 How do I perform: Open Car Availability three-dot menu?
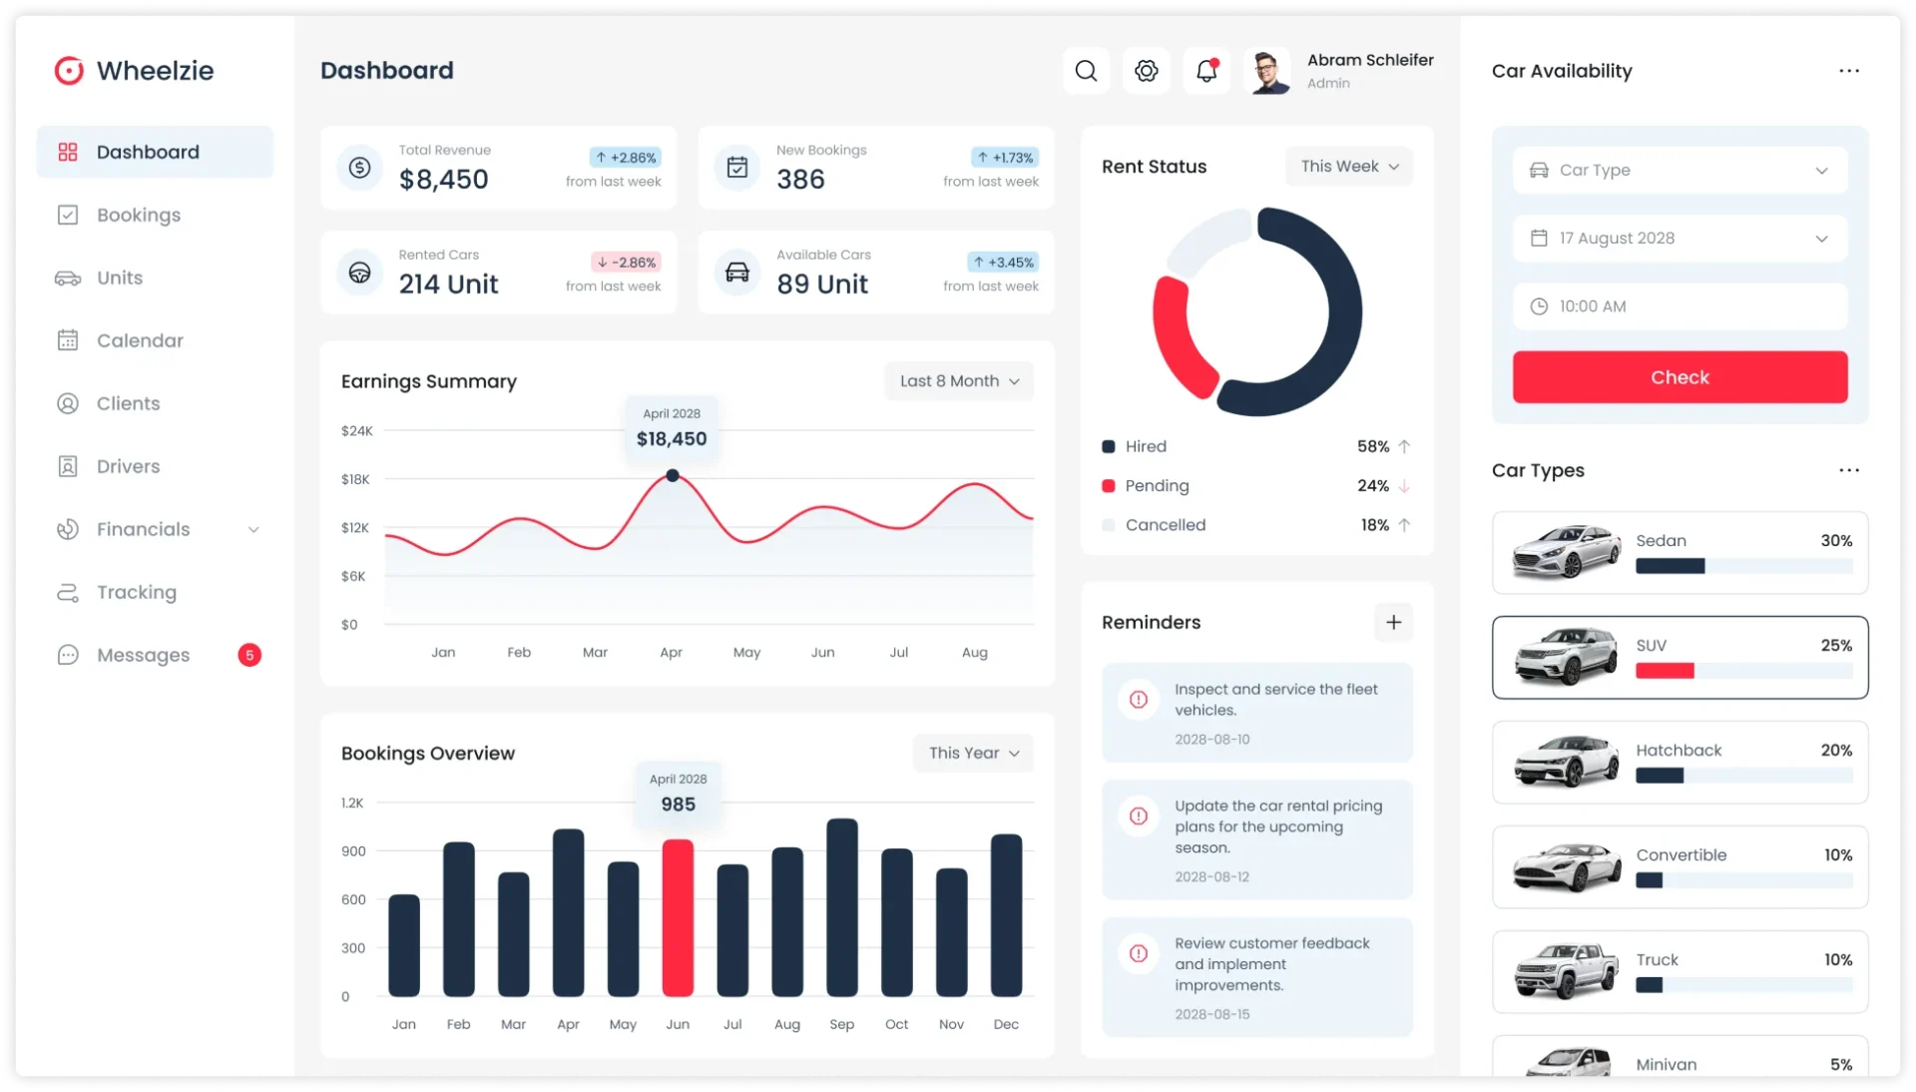pos(1848,71)
